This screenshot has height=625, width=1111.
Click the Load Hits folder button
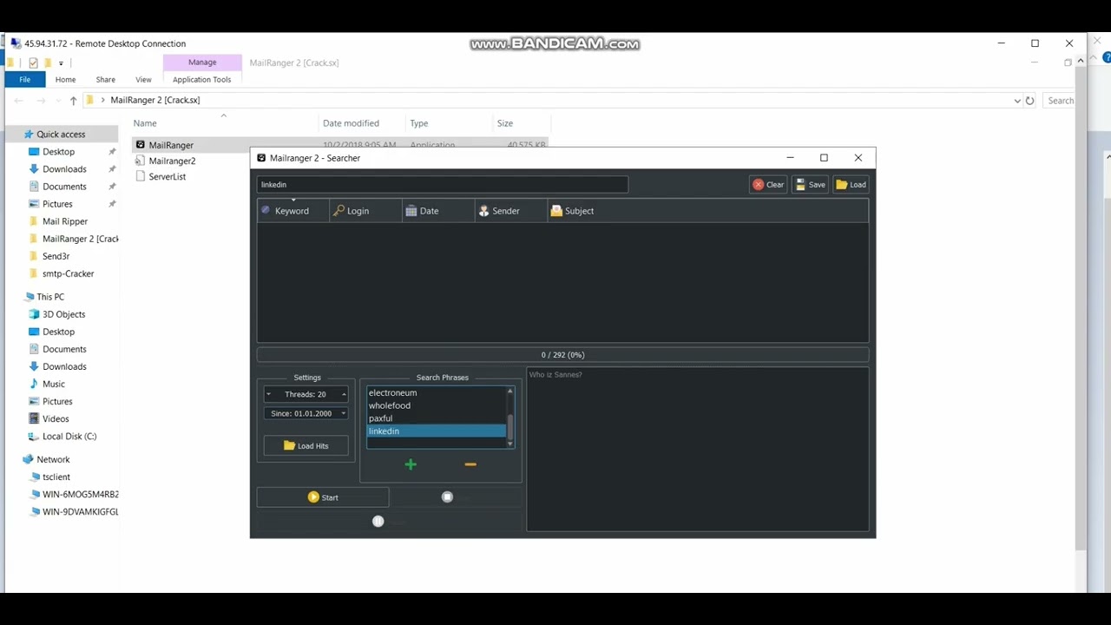(306, 446)
